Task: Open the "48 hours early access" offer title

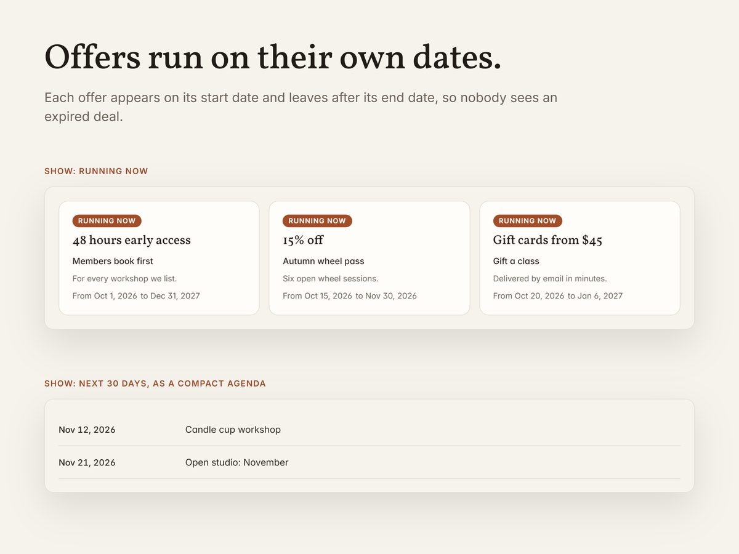Action: 132,240
